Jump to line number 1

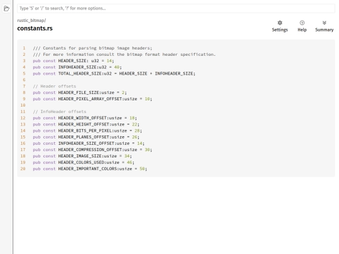[x=24, y=48]
